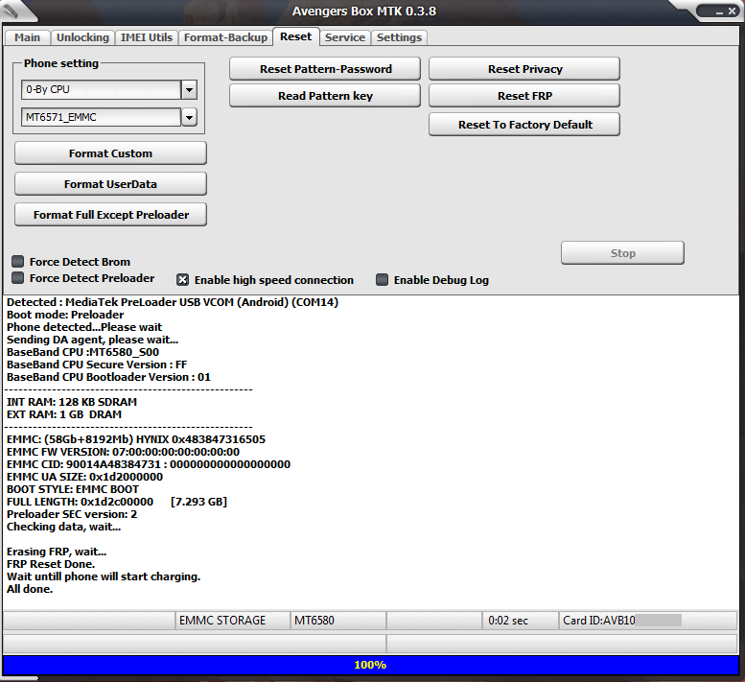Open the Service tab
The width and height of the screenshot is (745, 682).
tap(345, 37)
